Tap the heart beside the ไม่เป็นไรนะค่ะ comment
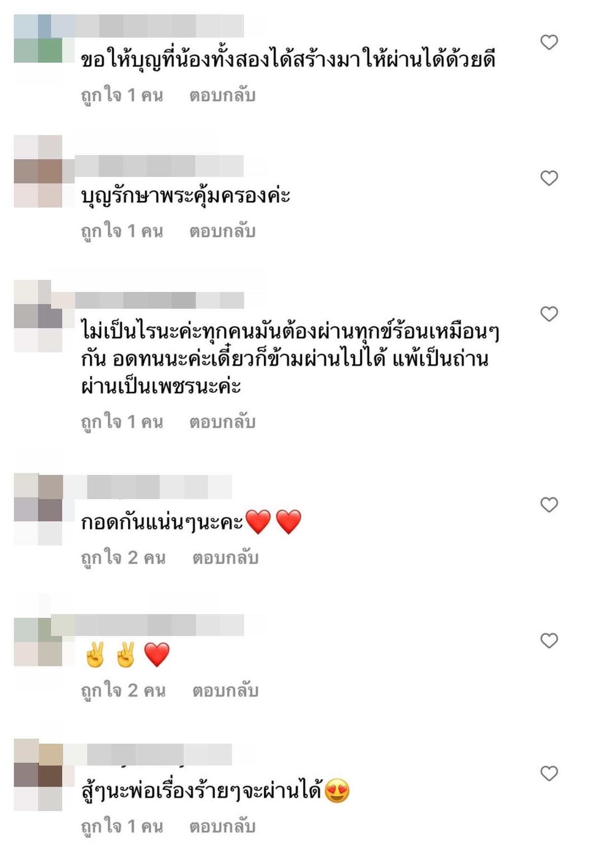The height and width of the screenshot is (863, 594). [x=549, y=314]
